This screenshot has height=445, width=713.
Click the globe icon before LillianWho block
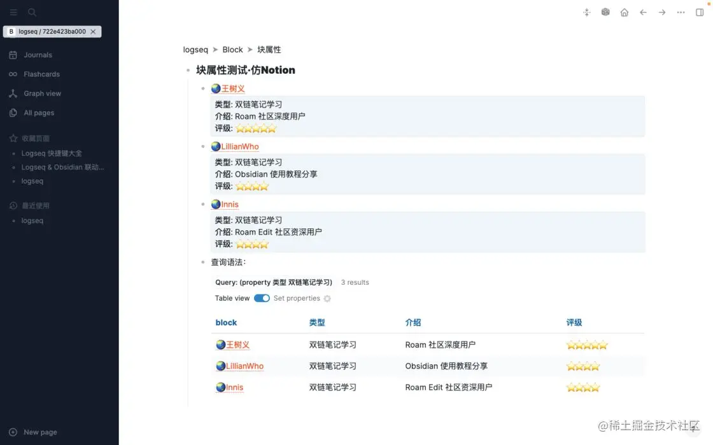click(216, 146)
